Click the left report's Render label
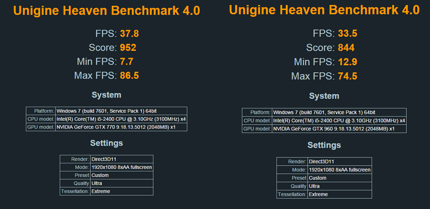Image resolution: width=430 pixels, height=209 pixels. (80, 159)
